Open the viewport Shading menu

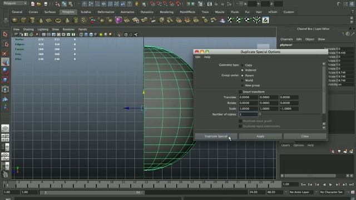click(x=28, y=29)
